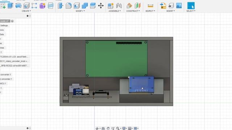Click the Pan hand icon
Image resolution: width=232 pixels, height=130 pixels.
108,129
